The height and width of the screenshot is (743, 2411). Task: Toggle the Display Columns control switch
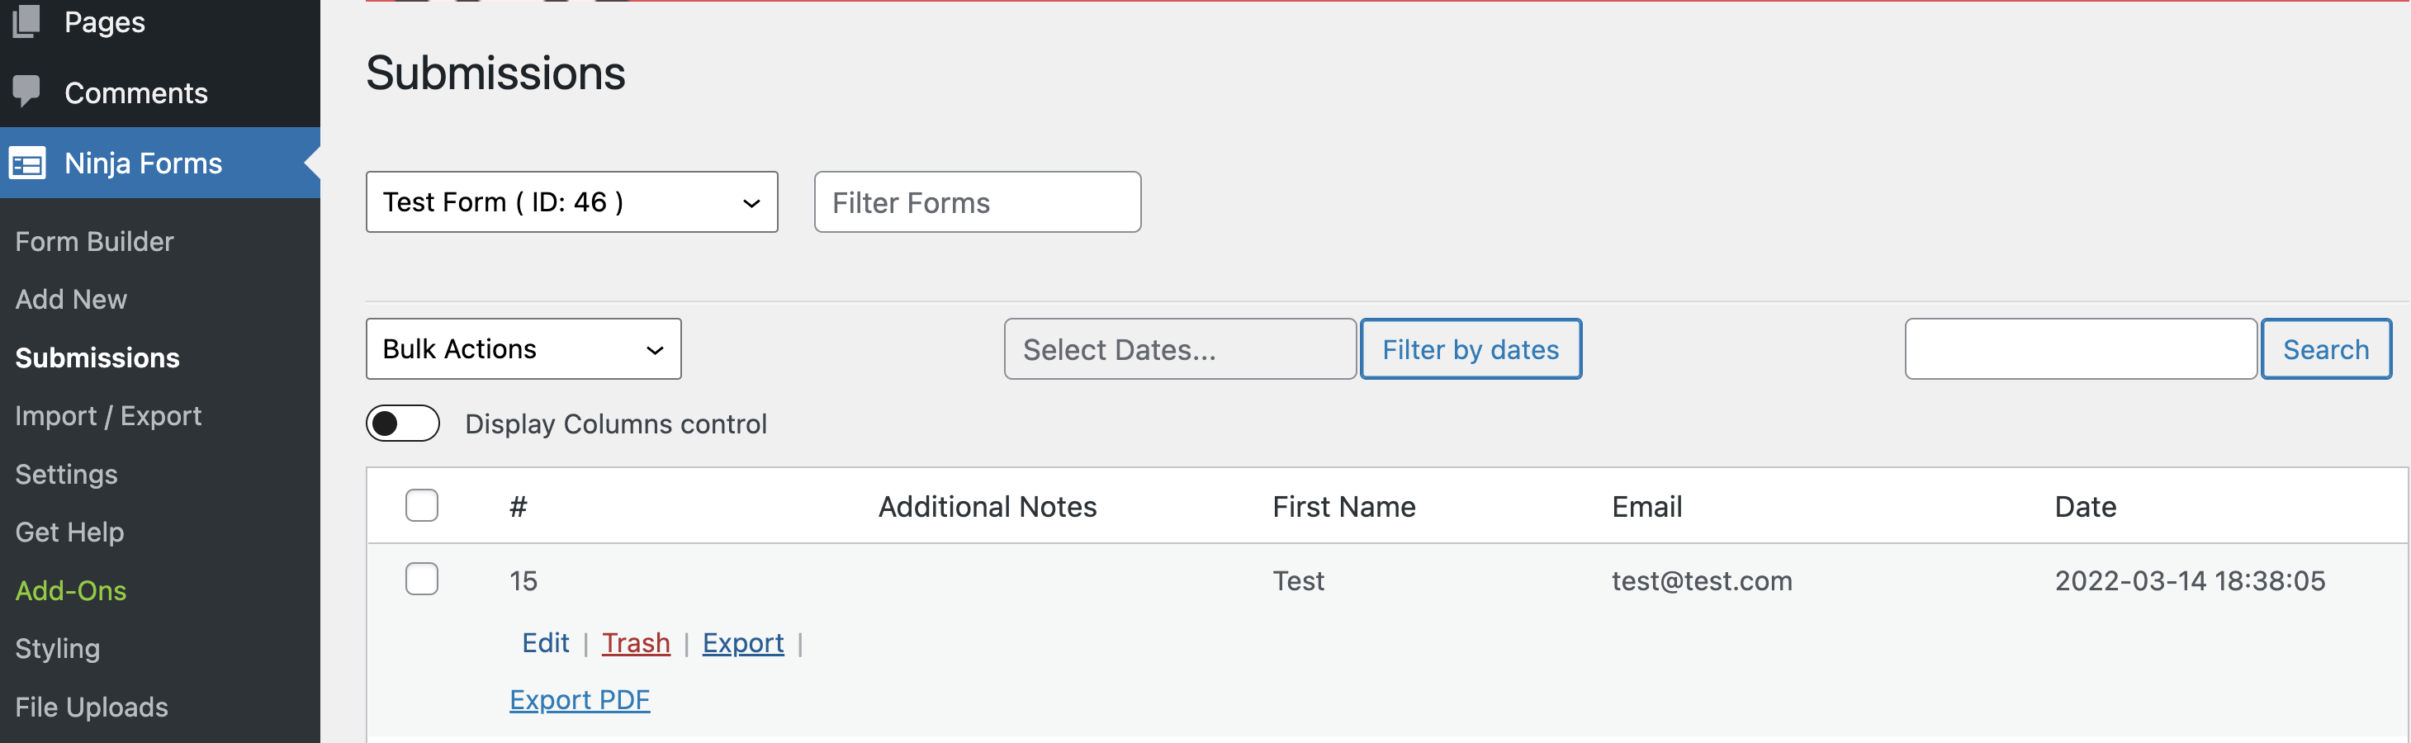402,423
